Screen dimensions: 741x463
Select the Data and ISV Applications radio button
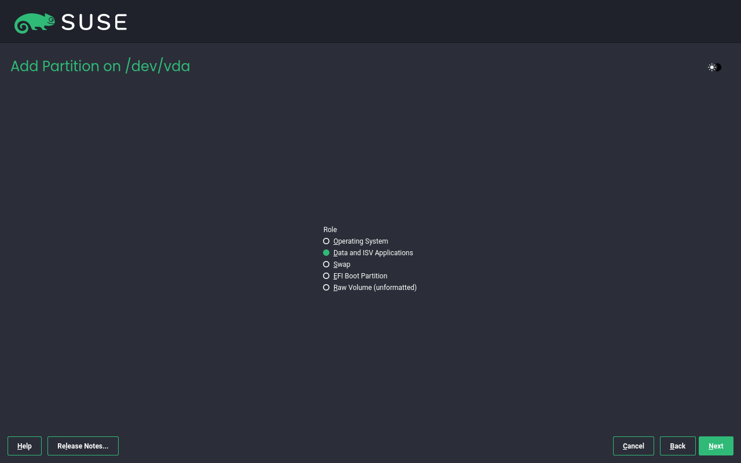[x=327, y=253]
